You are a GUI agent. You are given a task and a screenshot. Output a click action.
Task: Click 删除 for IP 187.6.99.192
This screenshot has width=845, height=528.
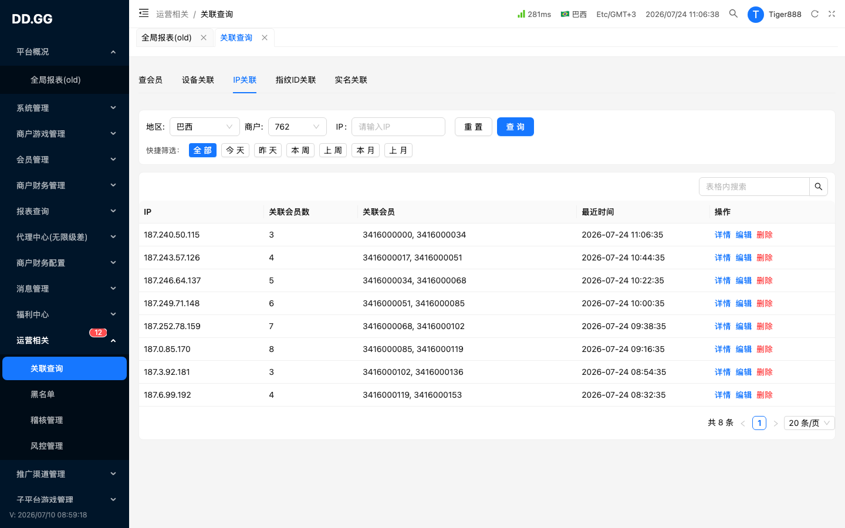(x=765, y=395)
